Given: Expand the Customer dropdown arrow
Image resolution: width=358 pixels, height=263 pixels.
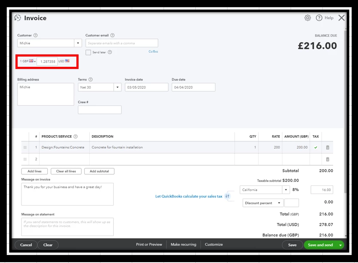Looking at the screenshot, I should 78,43.
